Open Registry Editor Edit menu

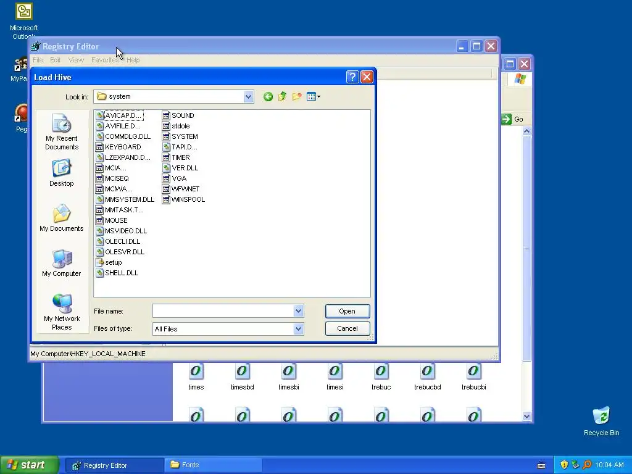click(55, 60)
